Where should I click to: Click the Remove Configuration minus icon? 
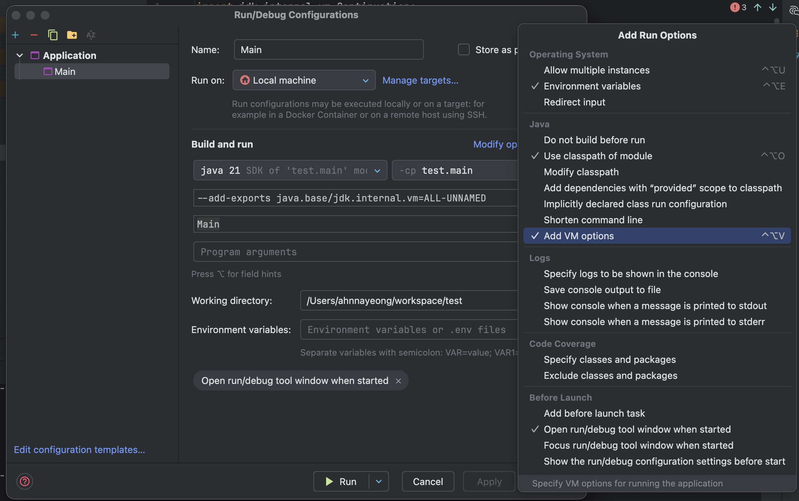coord(34,35)
